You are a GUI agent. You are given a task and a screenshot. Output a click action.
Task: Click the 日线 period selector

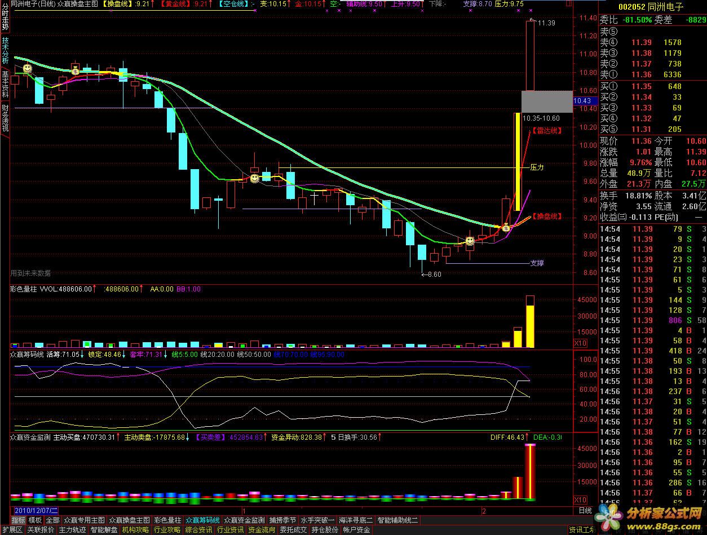pyautogui.click(x=585, y=510)
